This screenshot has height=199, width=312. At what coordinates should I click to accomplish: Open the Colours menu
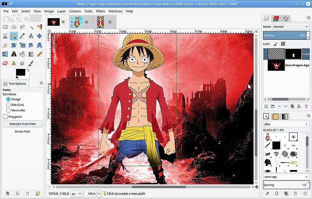click(x=75, y=11)
